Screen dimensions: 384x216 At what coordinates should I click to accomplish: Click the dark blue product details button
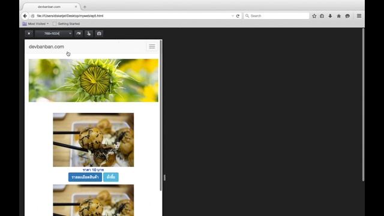[85, 177]
